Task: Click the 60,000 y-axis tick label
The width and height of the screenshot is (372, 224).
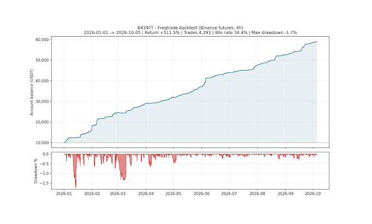Action: pos(42,39)
